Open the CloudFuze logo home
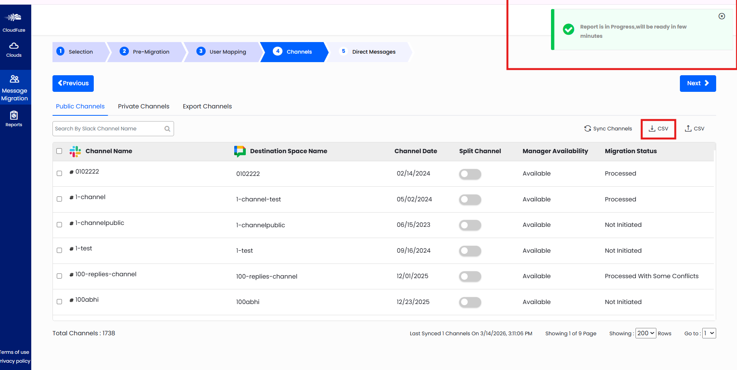Screen dimensions: 737x370 click(14, 22)
